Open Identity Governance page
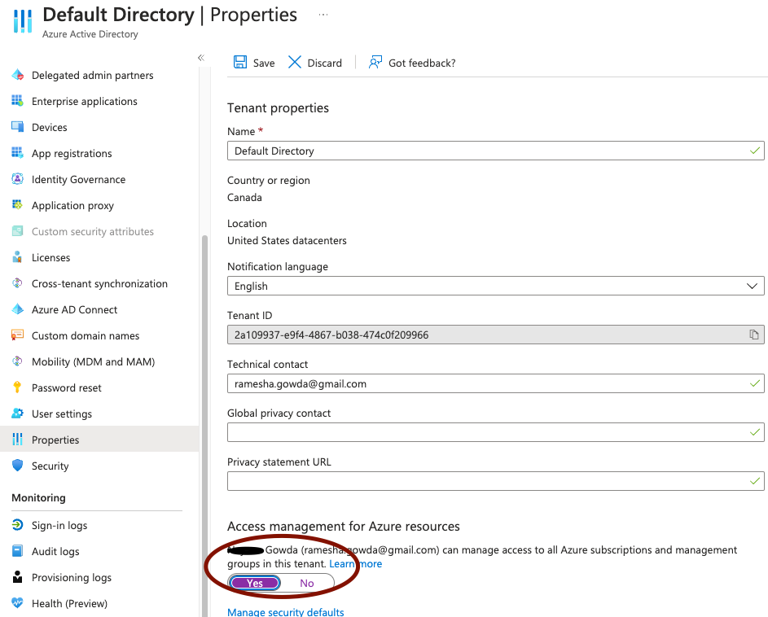The height and width of the screenshot is (617, 768). (78, 179)
